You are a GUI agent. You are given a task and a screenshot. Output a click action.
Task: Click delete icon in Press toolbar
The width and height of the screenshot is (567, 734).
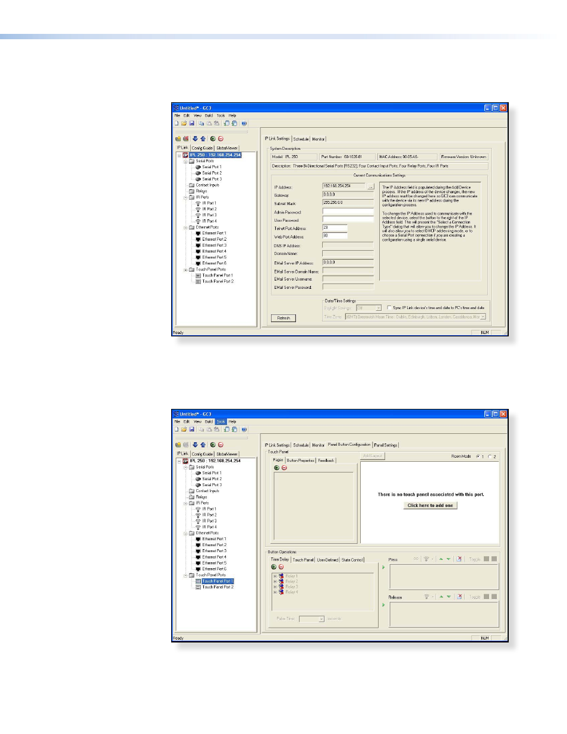click(x=459, y=559)
